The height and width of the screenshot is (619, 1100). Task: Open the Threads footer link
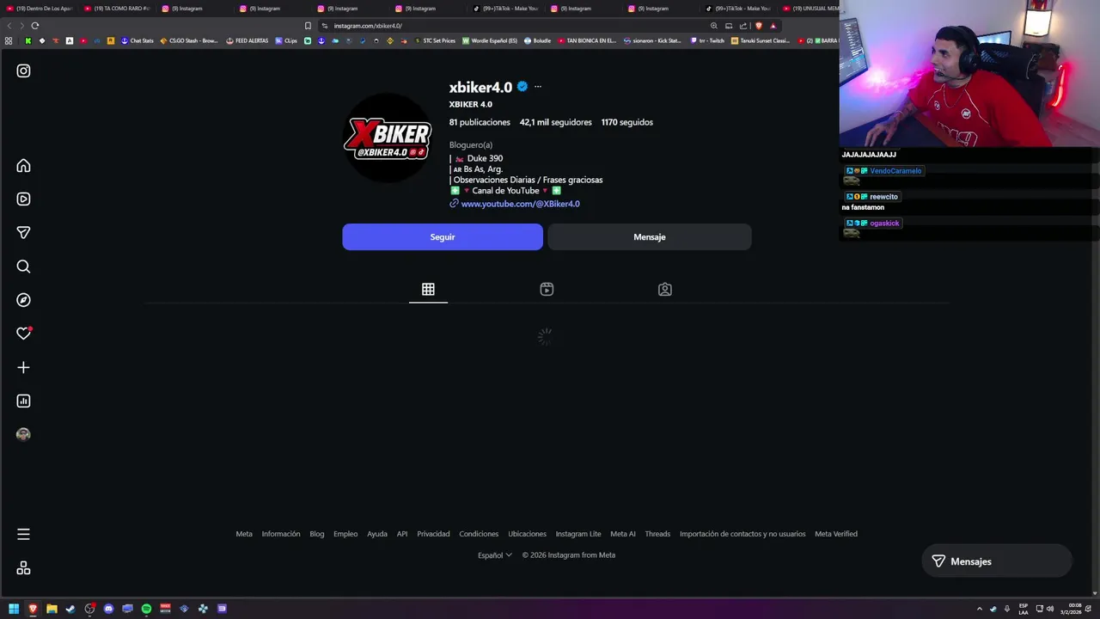(x=657, y=534)
